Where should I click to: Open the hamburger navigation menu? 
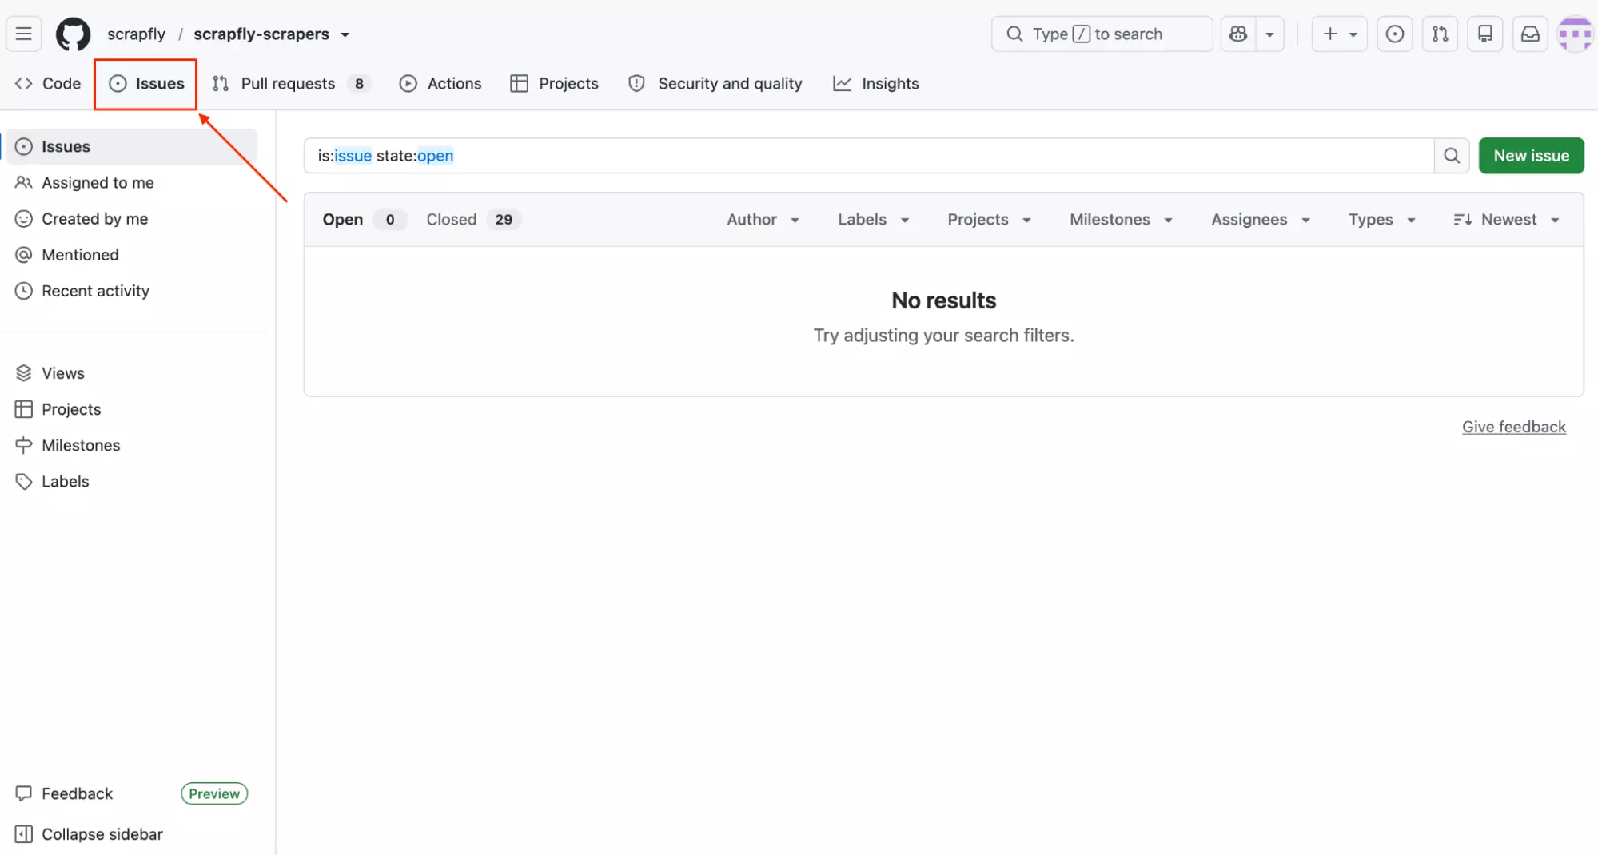click(24, 34)
